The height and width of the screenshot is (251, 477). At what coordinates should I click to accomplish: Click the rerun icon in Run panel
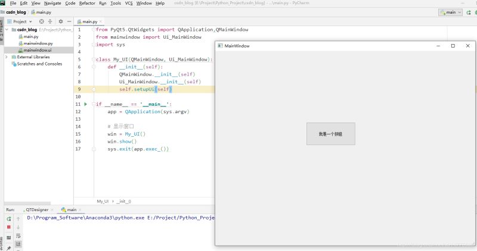click(x=9, y=219)
